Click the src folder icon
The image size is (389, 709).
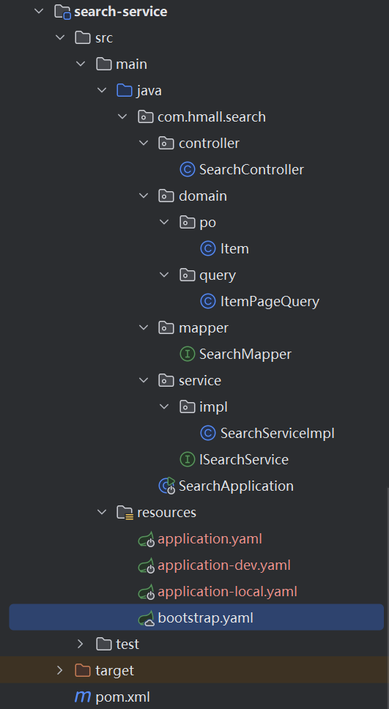click(x=83, y=38)
